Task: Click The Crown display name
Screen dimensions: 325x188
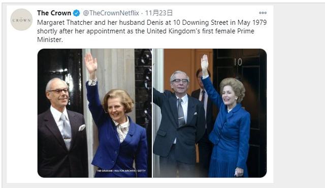Action: [54, 13]
